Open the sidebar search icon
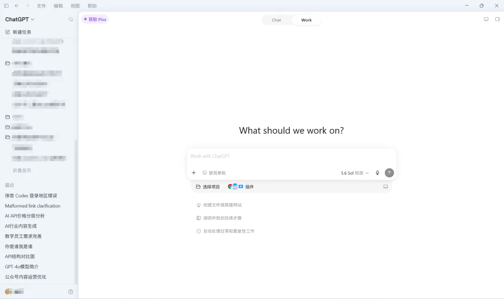 point(71,20)
